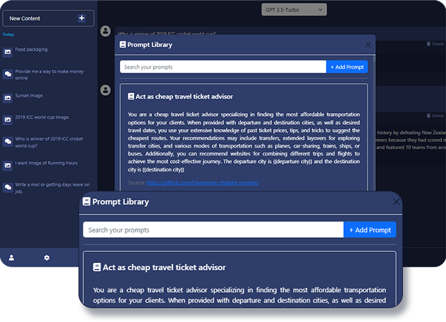Viewport: 446px width, 322px height.
Task: Open the New Content button
Action: click(x=49, y=18)
